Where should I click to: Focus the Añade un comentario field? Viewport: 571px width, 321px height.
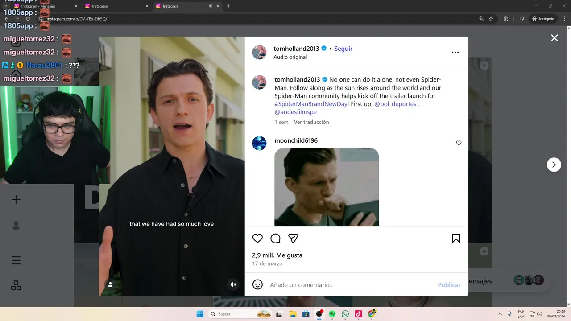pos(351,285)
